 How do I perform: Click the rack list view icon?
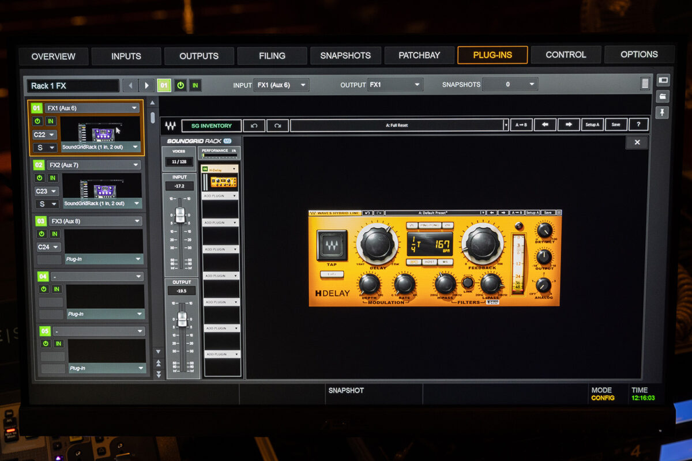645,84
